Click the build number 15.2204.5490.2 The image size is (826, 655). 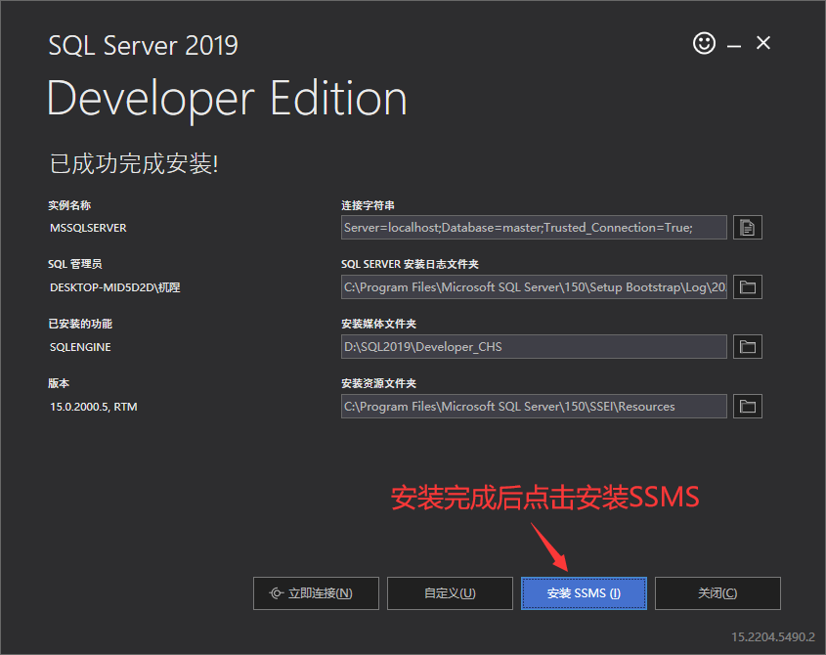[x=773, y=637]
